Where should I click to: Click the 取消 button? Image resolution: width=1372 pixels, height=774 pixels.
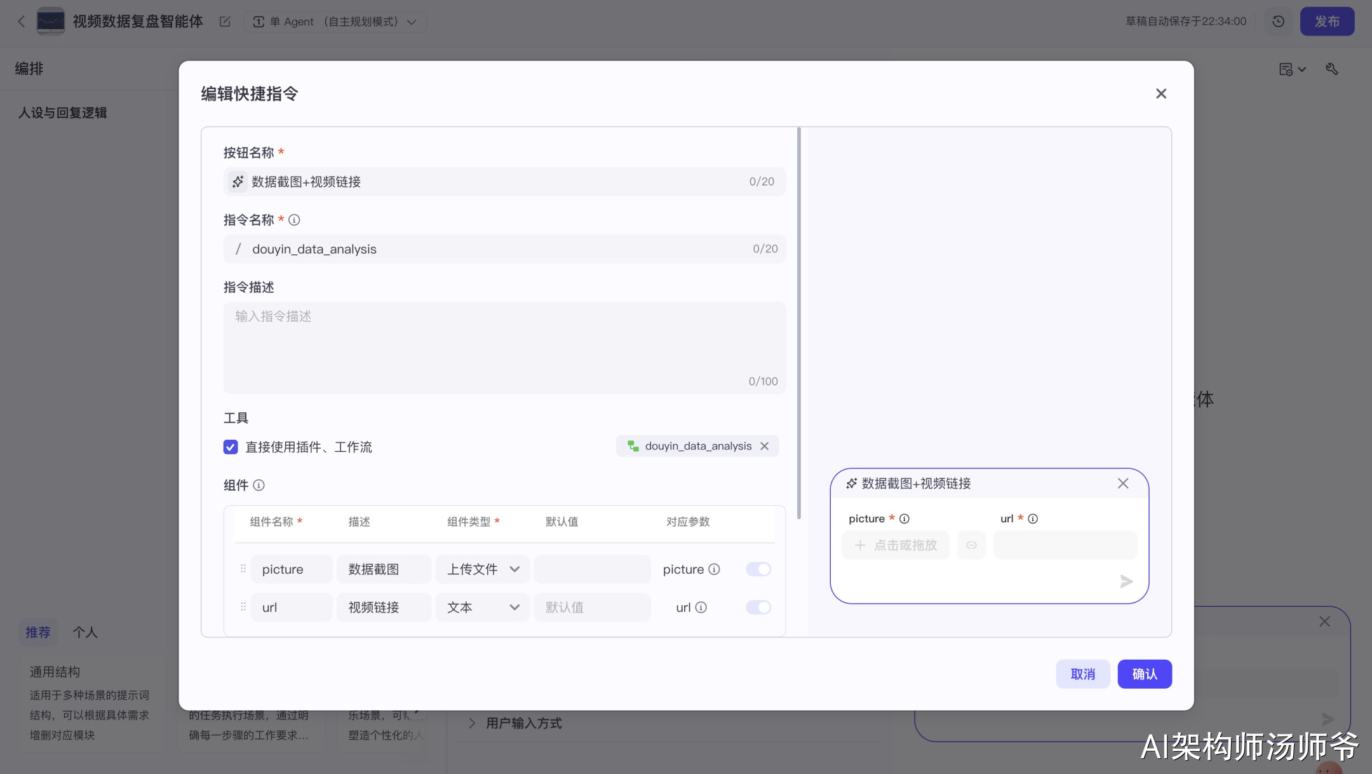[x=1082, y=674]
